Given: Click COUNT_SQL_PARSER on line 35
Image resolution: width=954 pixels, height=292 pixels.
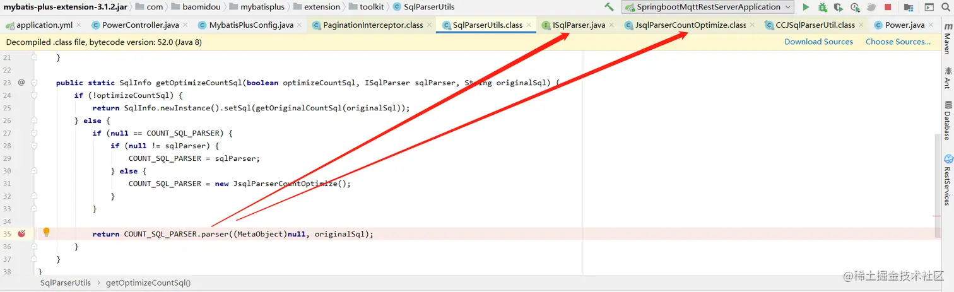Looking at the screenshot, I should [x=161, y=234].
